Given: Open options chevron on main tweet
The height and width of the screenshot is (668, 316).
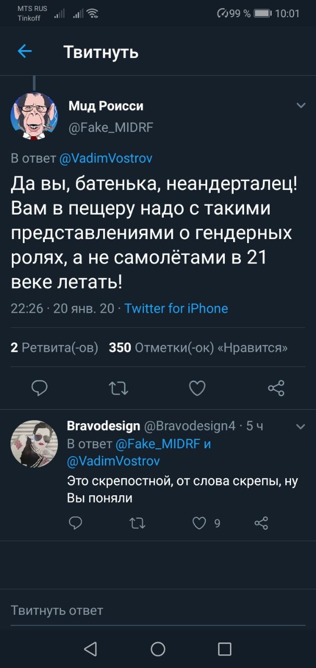Looking at the screenshot, I should [x=301, y=106].
